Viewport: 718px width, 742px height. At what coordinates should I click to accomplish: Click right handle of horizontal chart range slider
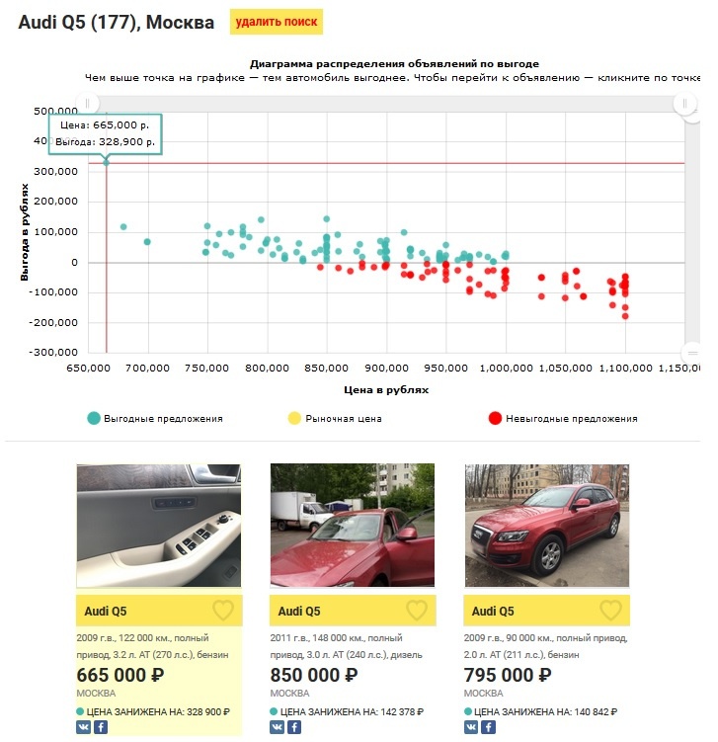tap(684, 103)
